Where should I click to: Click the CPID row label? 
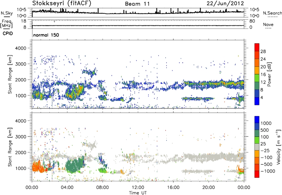click(x=8, y=33)
